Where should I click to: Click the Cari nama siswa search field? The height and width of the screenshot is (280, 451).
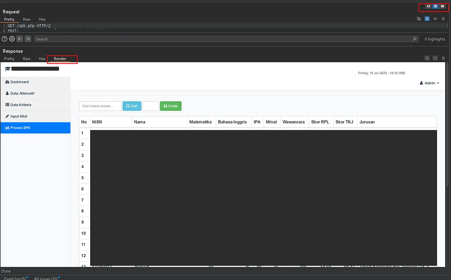pyautogui.click(x=100, y=106)
